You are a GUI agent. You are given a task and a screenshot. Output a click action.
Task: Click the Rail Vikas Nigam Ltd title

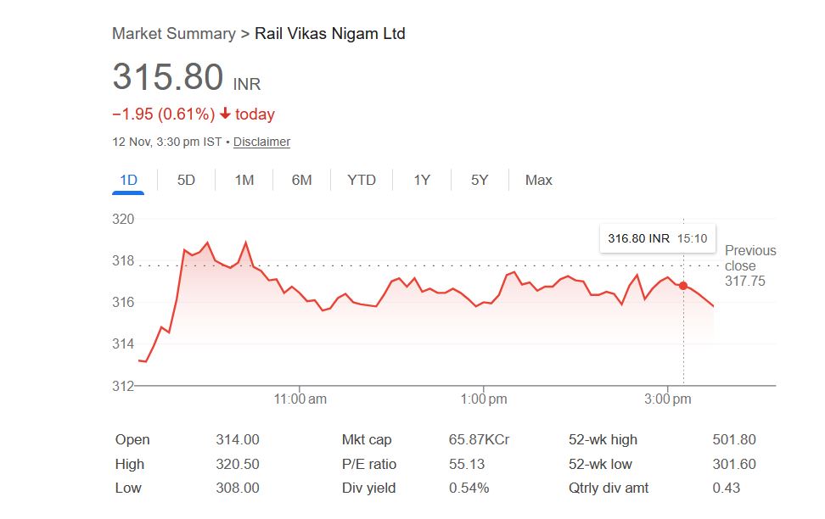click(330, 34)
